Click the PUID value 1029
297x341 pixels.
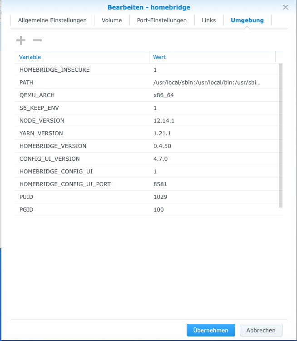click(160, 197)
